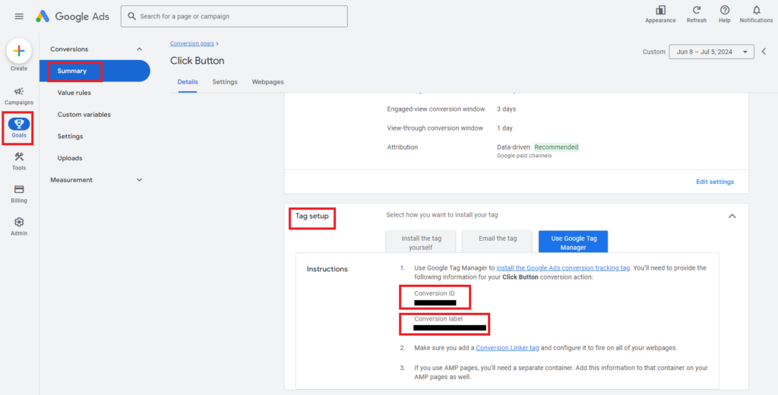Viewport: 778px width, 395px height.
Task: Click the Instructions heading
Action: pyautogui.click(x=327, y=269)
